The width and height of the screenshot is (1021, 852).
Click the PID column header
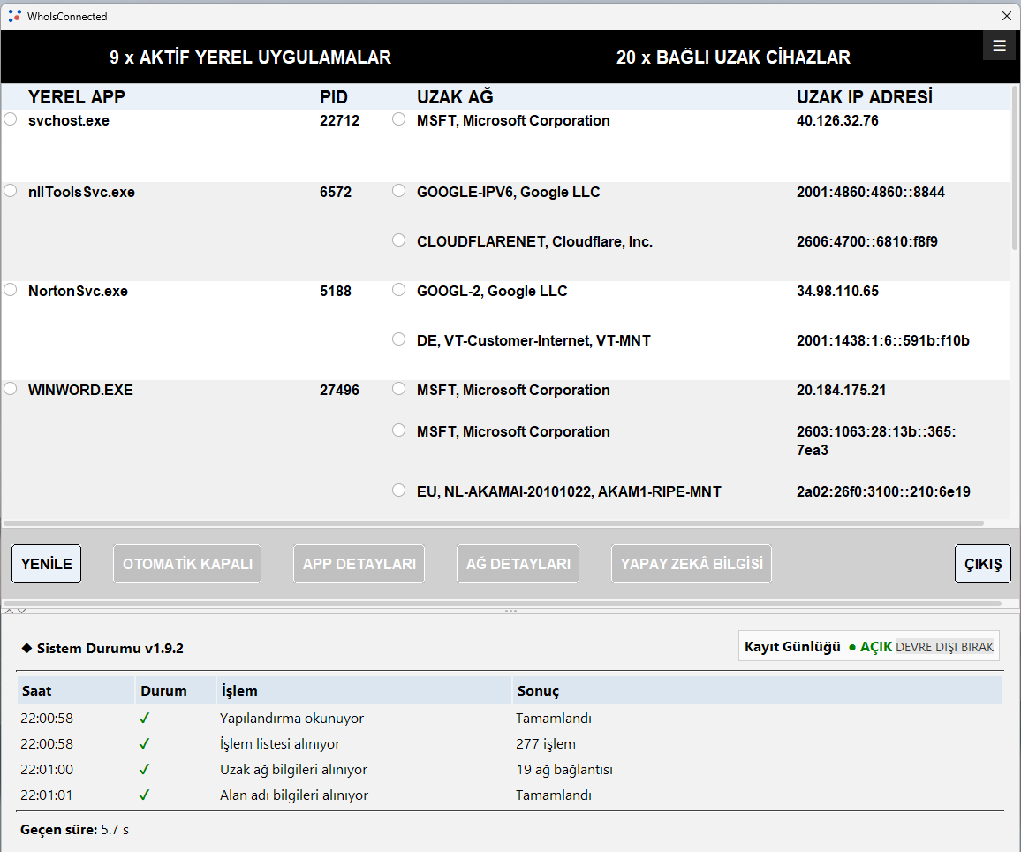coord(333,97)
